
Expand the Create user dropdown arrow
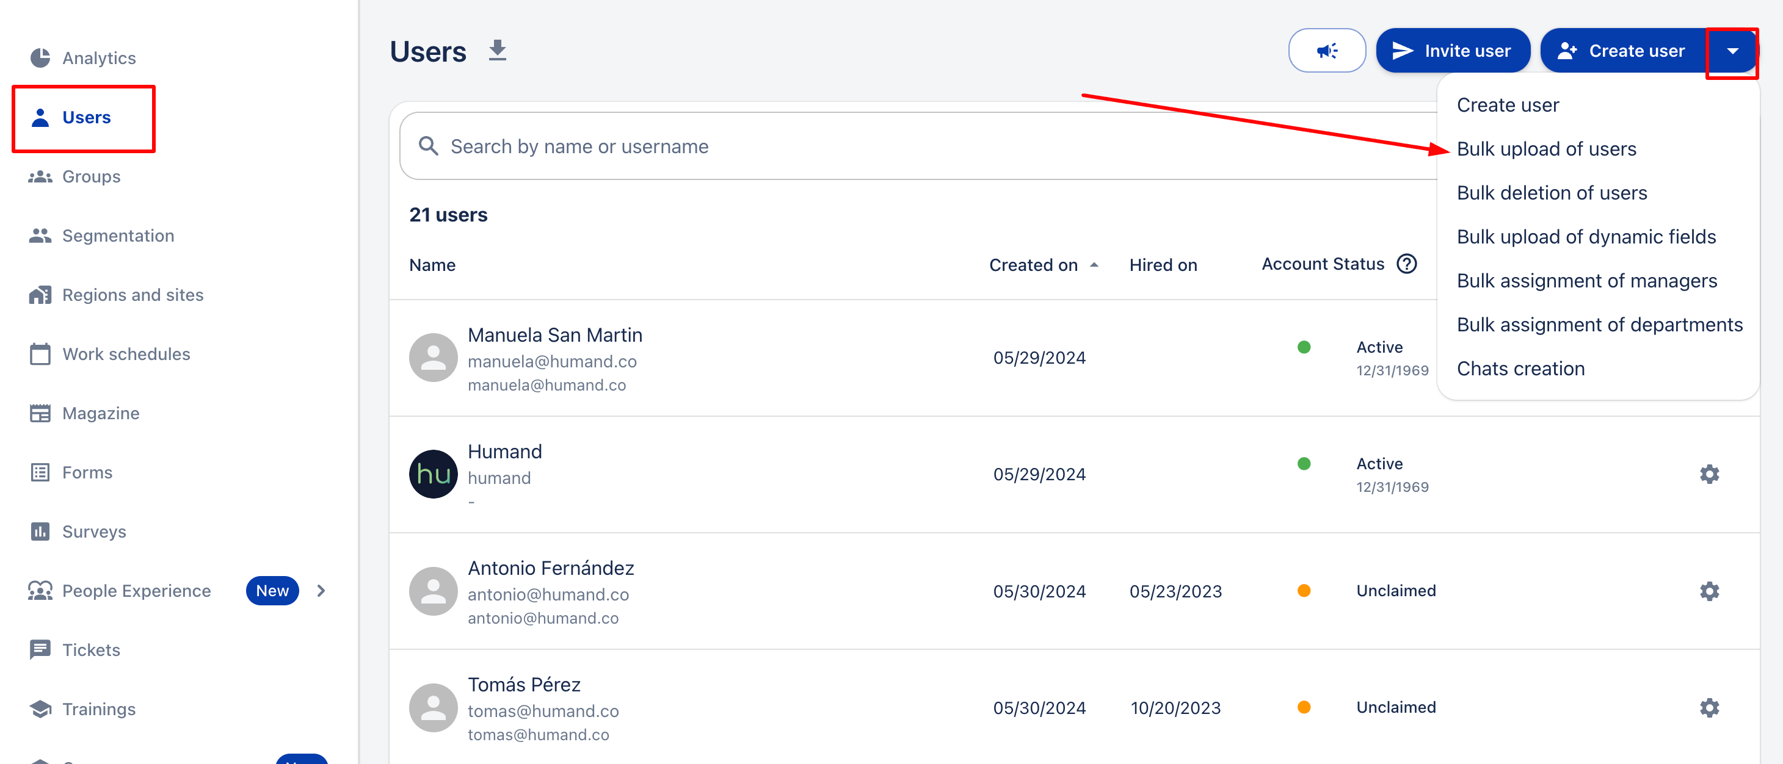[1732, 51]
